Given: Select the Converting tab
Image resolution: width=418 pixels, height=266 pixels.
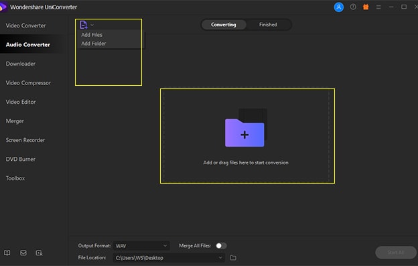Looking at the screenshot, I should tap(223, 25).
